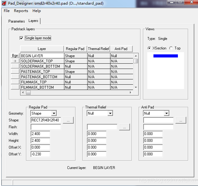
Task: Toggle the Single layer mode checkbox
Action: pos(21,38)
